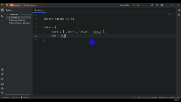Click line number 6 in gutter
Viewport: 181px width, 102px height.
(36, 36)
